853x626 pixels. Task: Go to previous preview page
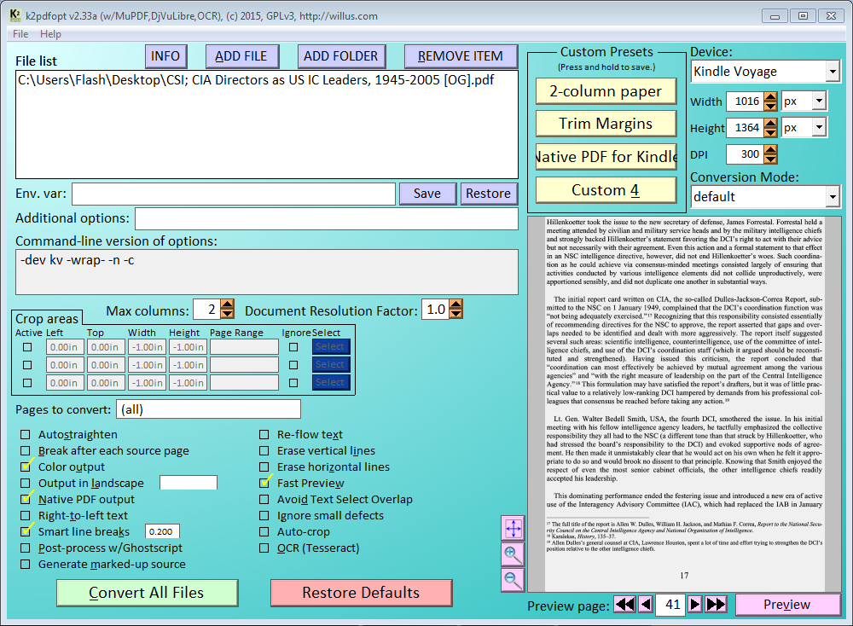646,604
